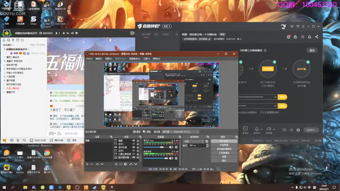Toggle visibility of 游戏采集 source in OBS
340x191 pixels.
[133, 147]
